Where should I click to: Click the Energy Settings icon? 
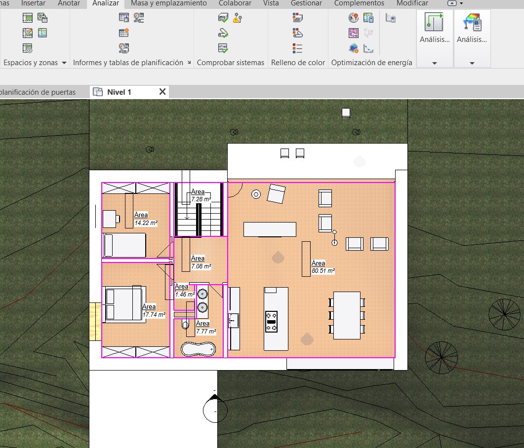(368, 18)
